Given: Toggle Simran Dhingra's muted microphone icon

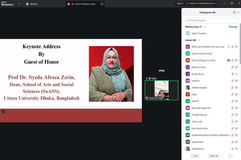Looking at the screenshot, I should point(233,60).
